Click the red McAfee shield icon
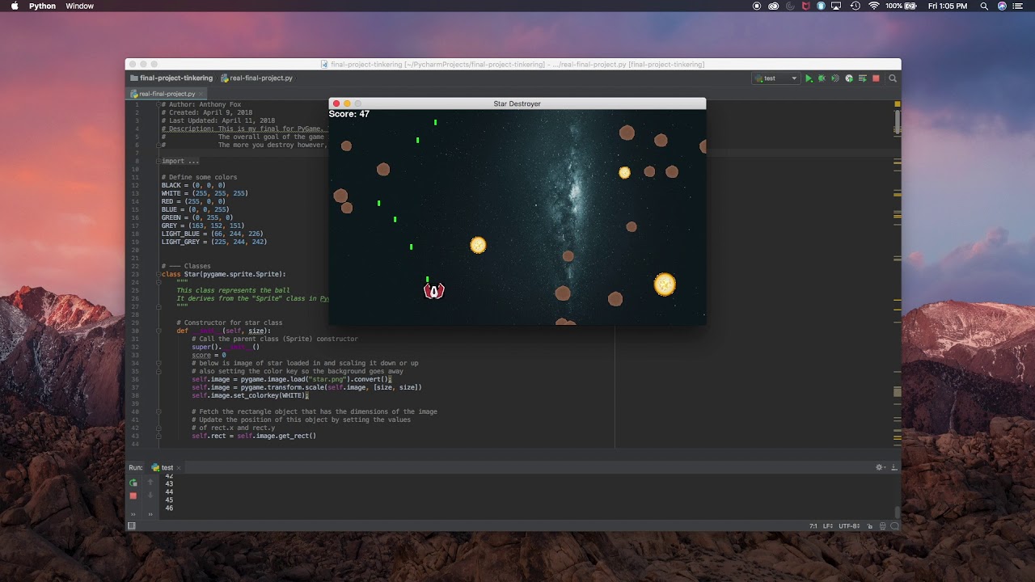This screenshot has height=582, width=1035. pyautogui.click(x=806, y=6)
